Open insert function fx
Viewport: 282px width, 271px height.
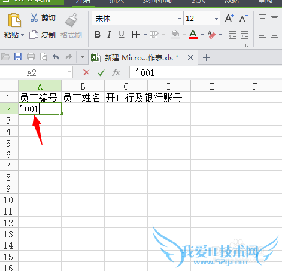tap(116, 72)
